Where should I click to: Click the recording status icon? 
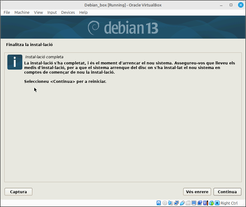tap(199, 203)
